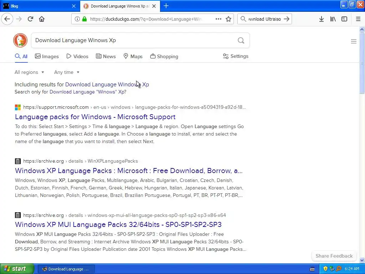Click the Microsoft favicon beside support.microsoft.com

[x=18, y=107]
